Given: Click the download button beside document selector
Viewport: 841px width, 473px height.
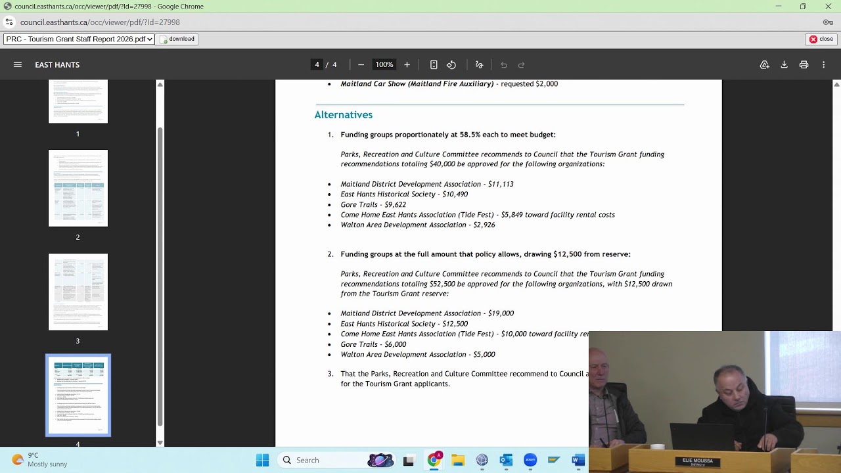Looking at the screenshot, I should tap(177, 39).
